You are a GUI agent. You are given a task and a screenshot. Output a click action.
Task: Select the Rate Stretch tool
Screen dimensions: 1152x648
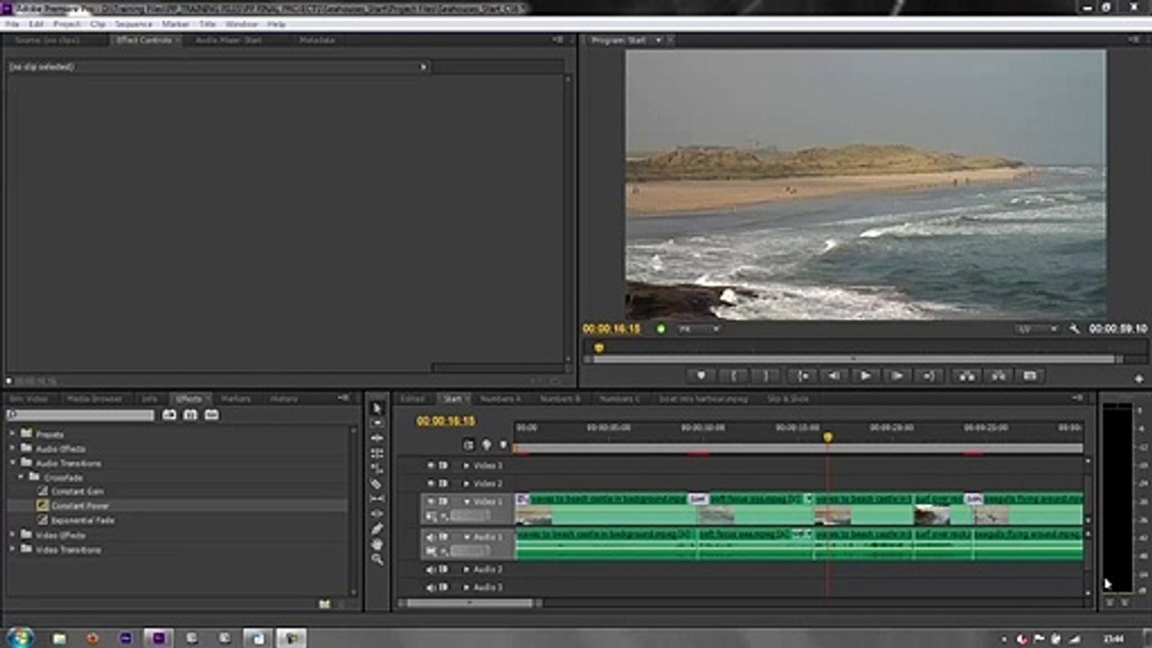[377, 469]
